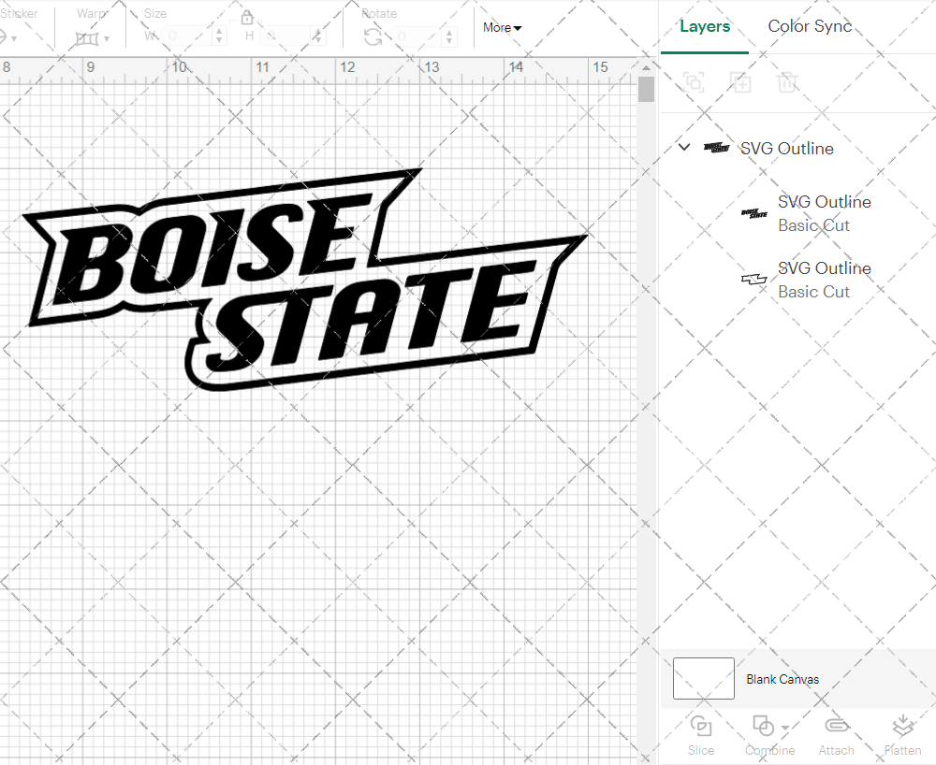
Task: Switch to the Color Sync tab
Action: point(809,26)
